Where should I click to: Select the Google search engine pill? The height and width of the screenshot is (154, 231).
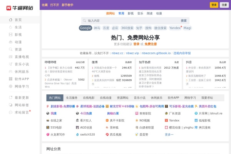[85, 28]
